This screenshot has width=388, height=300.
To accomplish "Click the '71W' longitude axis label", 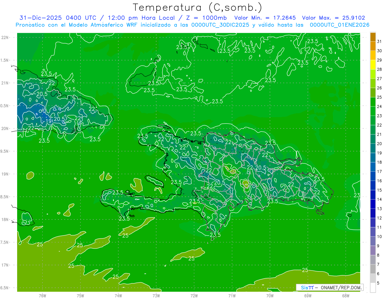I will coord(232,295).
